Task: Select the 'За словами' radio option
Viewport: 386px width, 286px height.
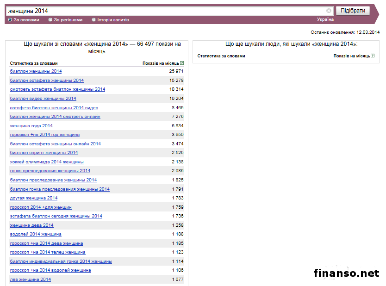Action: 10,20
